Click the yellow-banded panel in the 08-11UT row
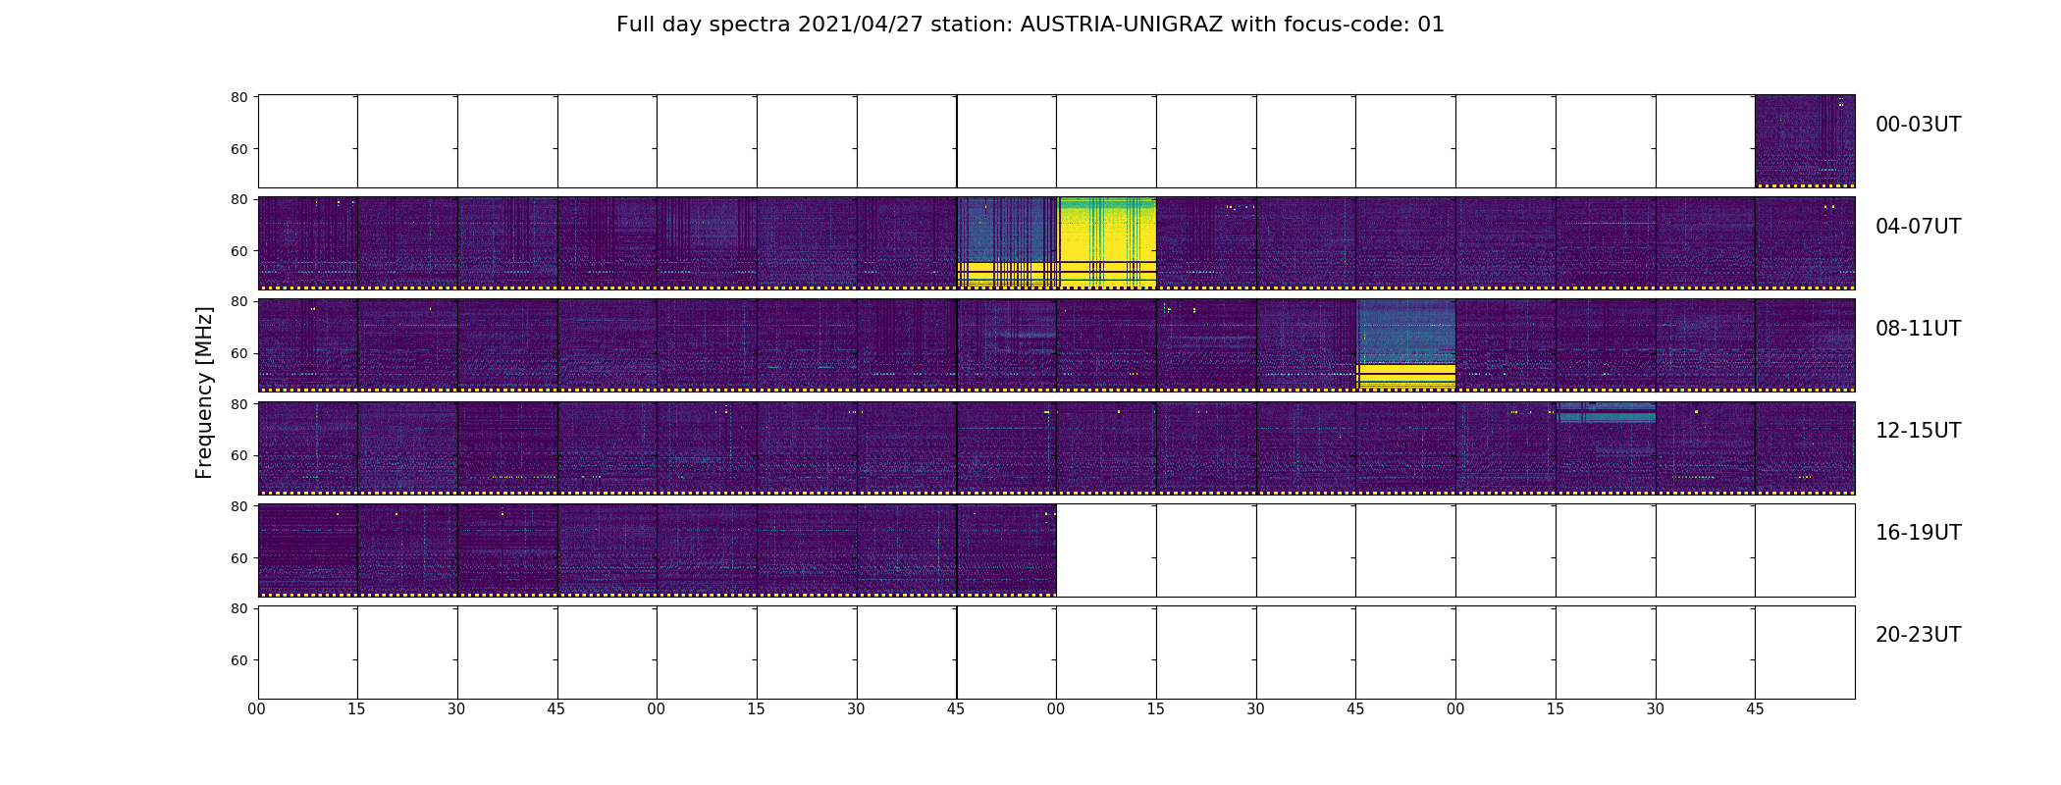The width and height of the screenshot is (2061, 785). coord(1405,345)
